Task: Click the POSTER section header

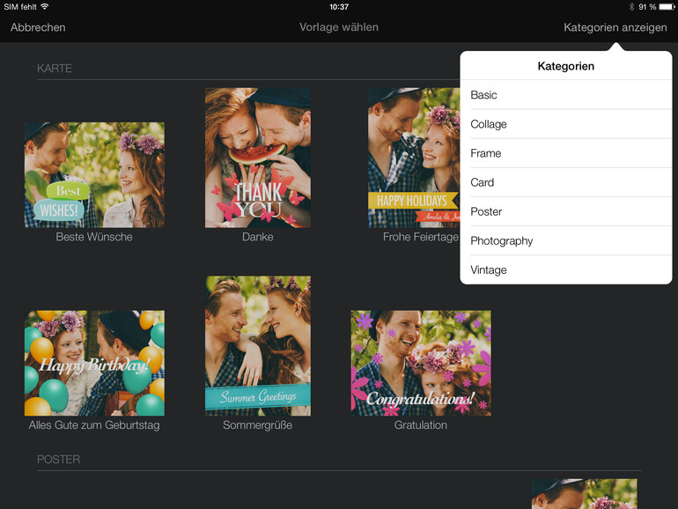Action: (x=58, y=460)
